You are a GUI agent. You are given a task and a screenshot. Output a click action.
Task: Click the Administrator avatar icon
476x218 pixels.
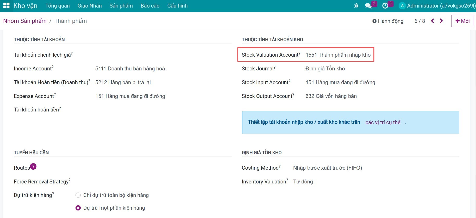[x=402, y=6]
